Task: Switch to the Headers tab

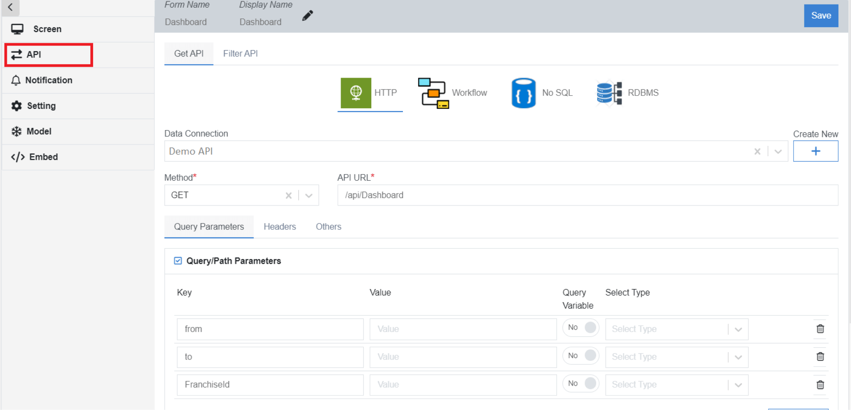Action: pos(280,226)
